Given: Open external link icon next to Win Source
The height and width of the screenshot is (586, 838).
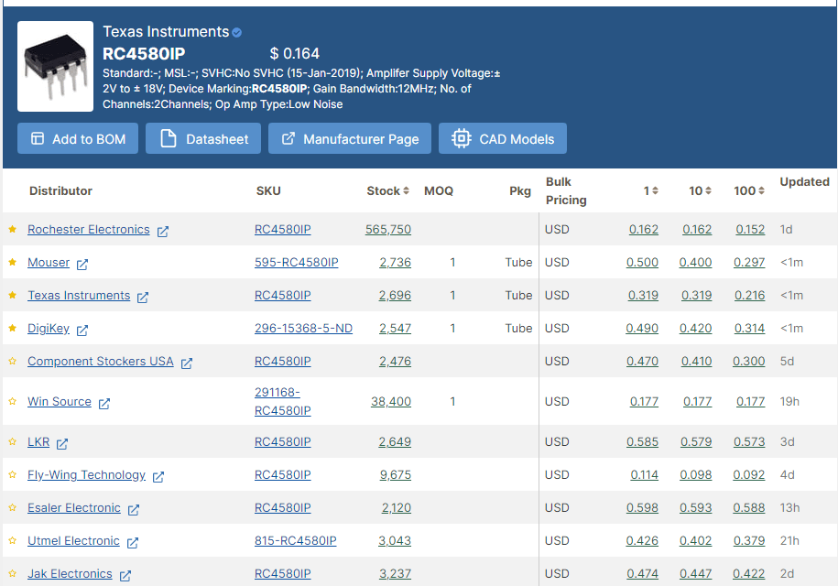Looking at the screenshot, I should 104,404.
